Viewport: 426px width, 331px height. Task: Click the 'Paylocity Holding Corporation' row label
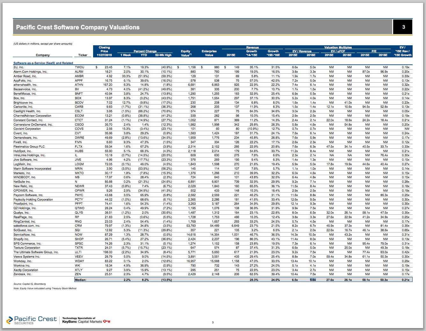(x=33, y=200)
